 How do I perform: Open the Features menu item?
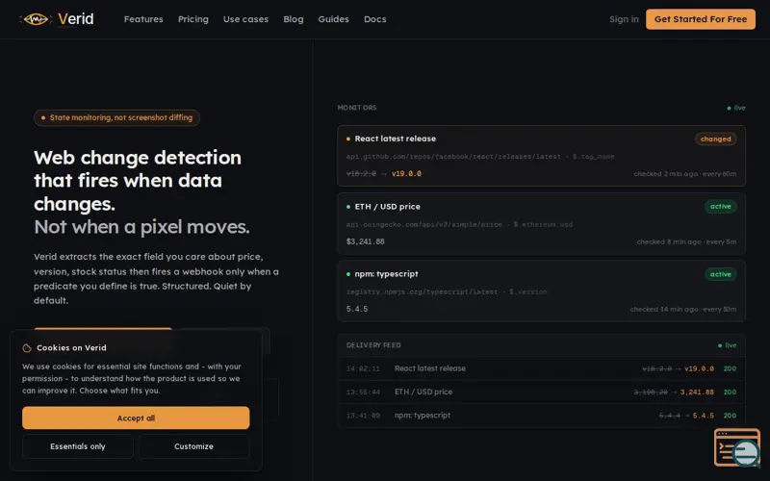click(x=143, y=19)
